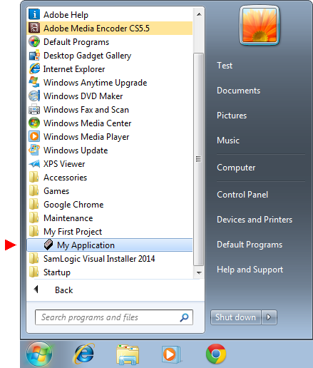This screenshot has width=313, height=368.
Task: Open the Test user folder link
Action: coord(225,66)
